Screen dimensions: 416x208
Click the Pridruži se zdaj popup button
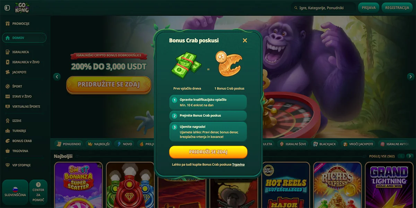208,152
